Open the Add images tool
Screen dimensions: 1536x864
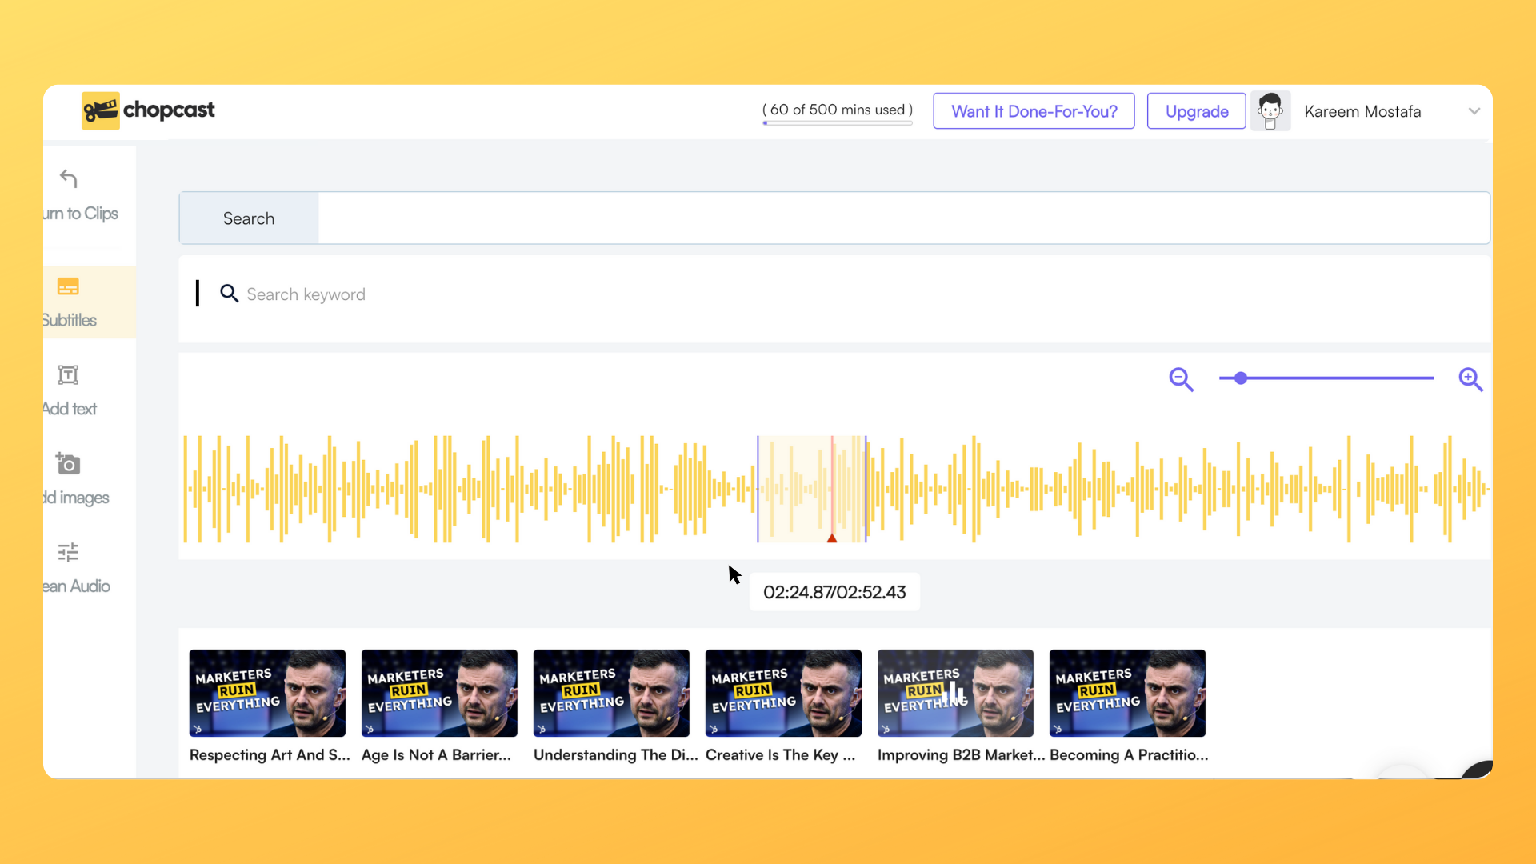(68, 463)
